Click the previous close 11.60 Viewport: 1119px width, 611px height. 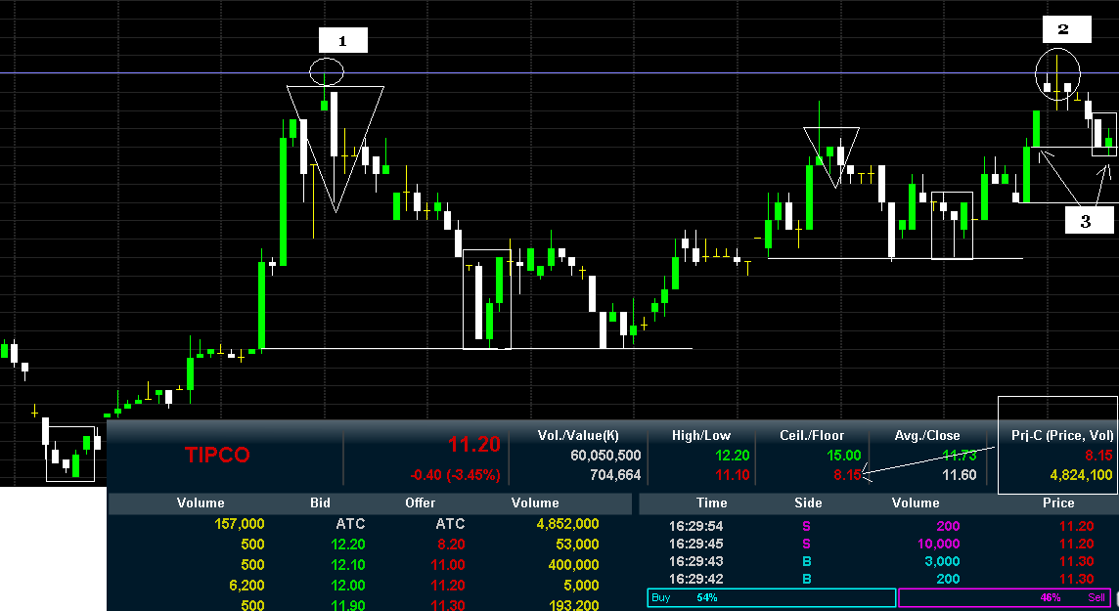click(x=960, y=475)
